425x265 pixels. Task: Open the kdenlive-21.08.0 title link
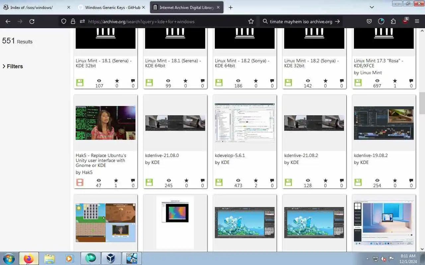[162, 155]
